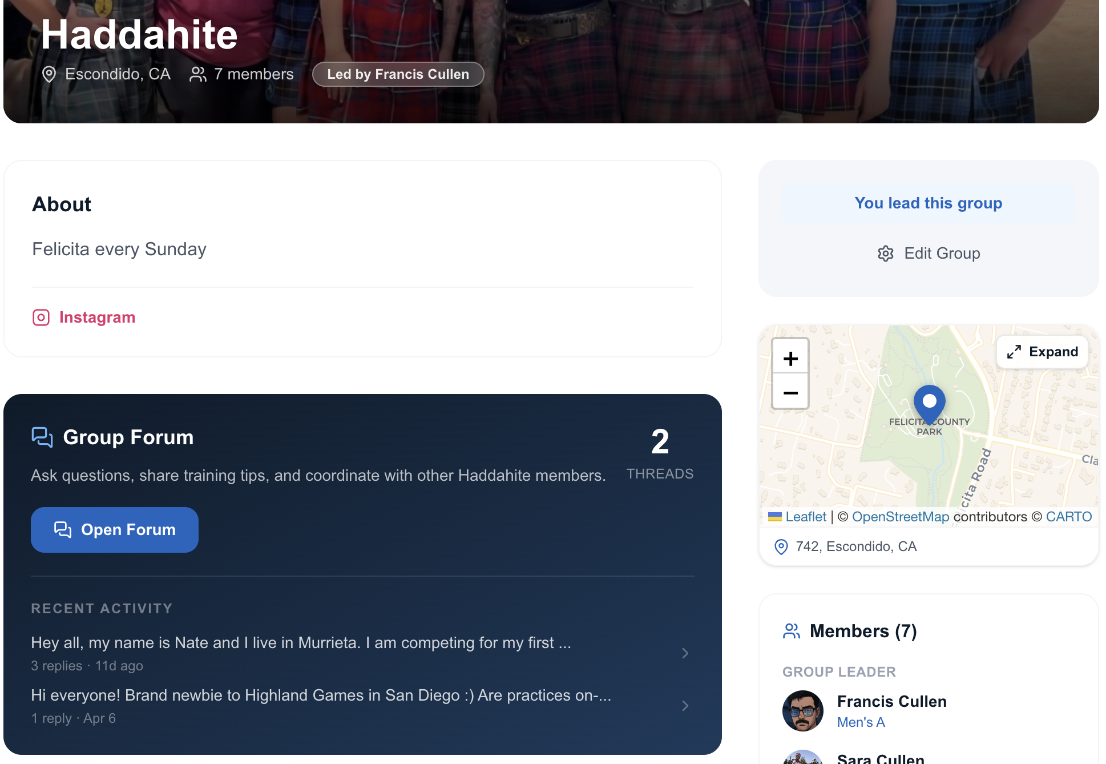The width and height of the screenshot is (1106, 764).
Task: Click the 'GROUP LEADER' label
Action: pos(839,672)
